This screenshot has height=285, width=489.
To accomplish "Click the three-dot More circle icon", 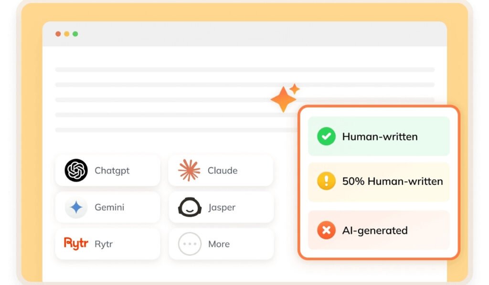I will 190,244.
